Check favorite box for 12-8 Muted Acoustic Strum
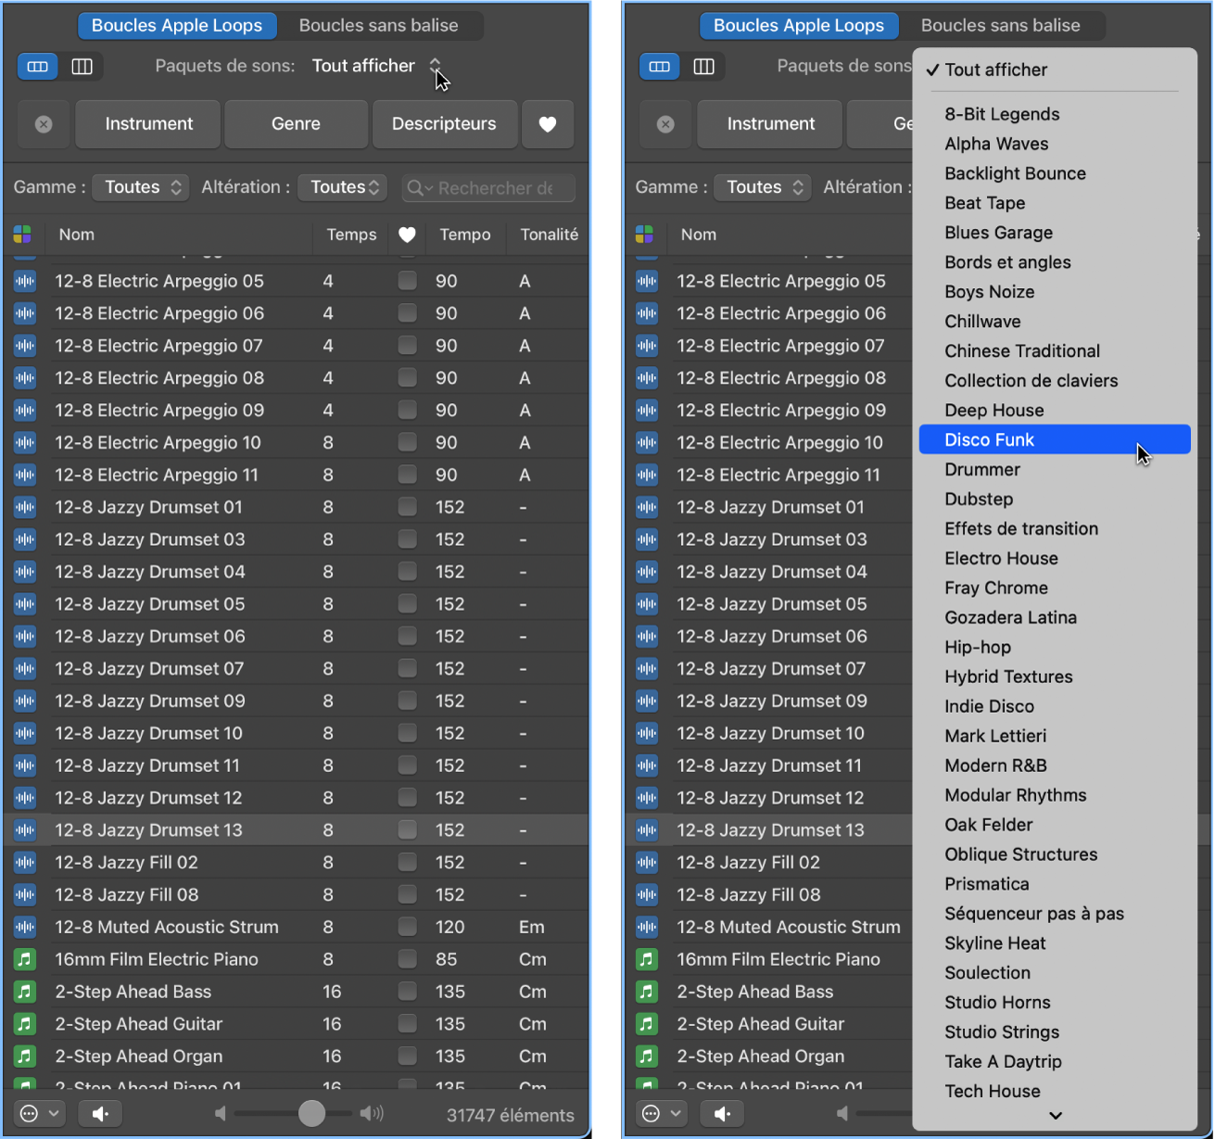The image size is (1215, 1139). (407, 927)
